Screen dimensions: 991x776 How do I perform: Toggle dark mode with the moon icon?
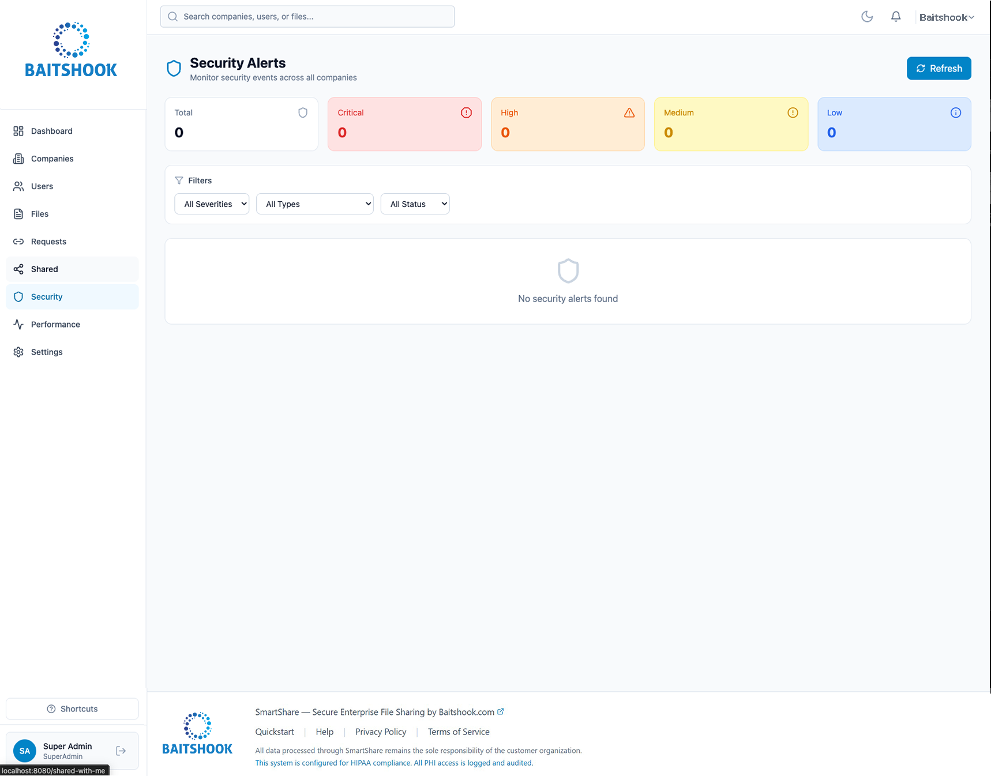(x=867, y=17)
